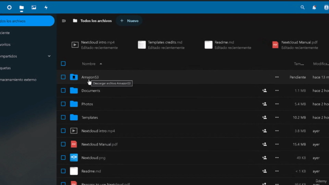Open the Photos app icon
Image resolution: width=329 pixels, height=185 pixels.
[x=34, y=8]
